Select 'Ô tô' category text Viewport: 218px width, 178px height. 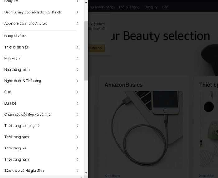8,92
